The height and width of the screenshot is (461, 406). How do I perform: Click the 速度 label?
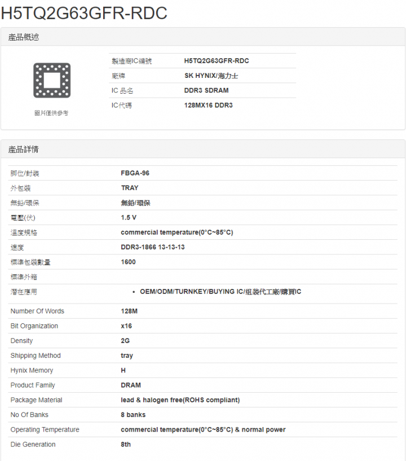click(17, 248)
